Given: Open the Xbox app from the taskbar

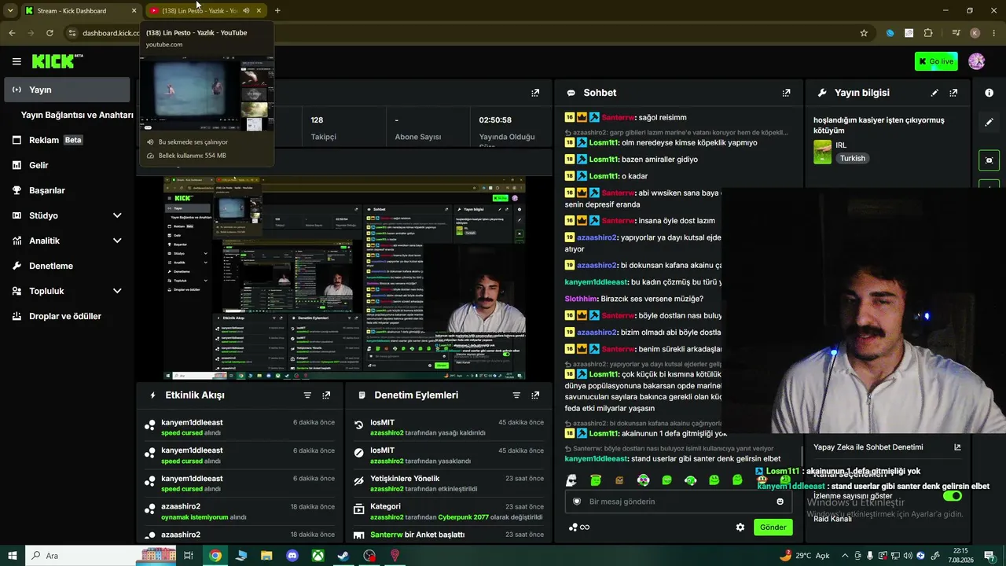Looking at the screenshot, I should point(318,556).
